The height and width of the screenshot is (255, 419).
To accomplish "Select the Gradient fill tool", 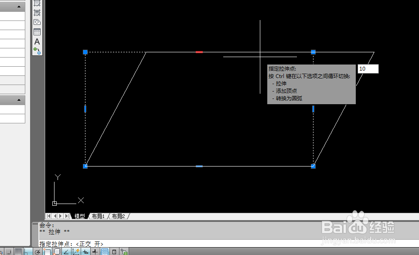I will coord(37,13).
